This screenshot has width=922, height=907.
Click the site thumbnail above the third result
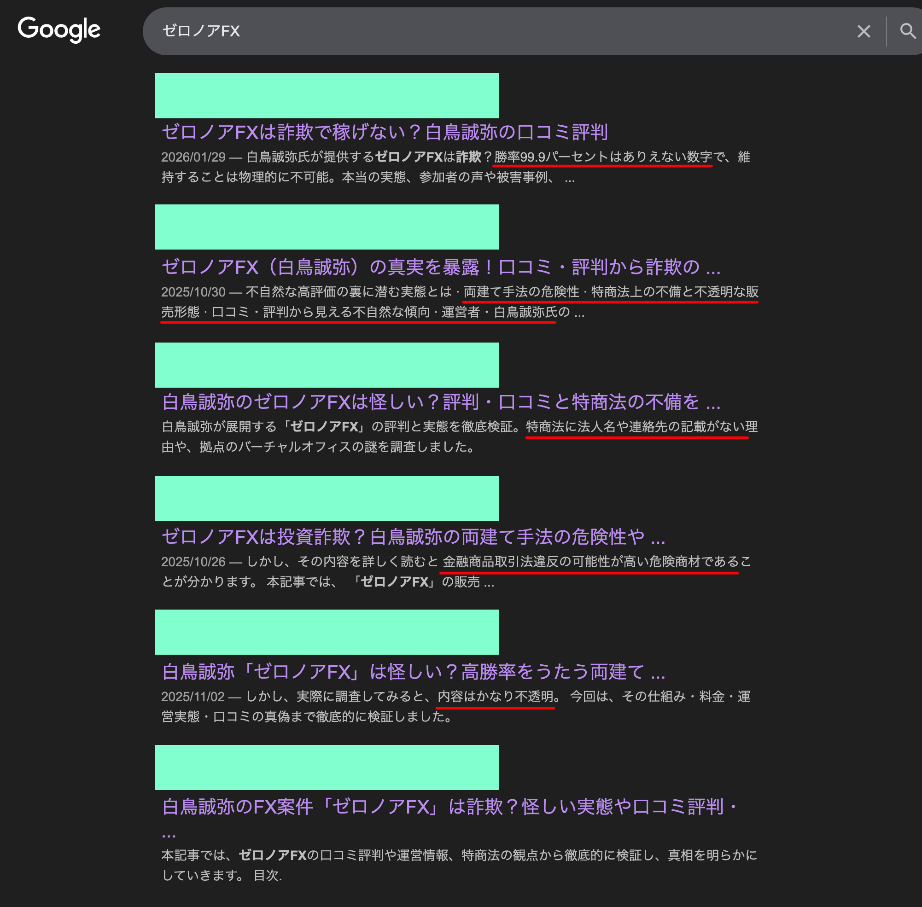tap(327, 365)
